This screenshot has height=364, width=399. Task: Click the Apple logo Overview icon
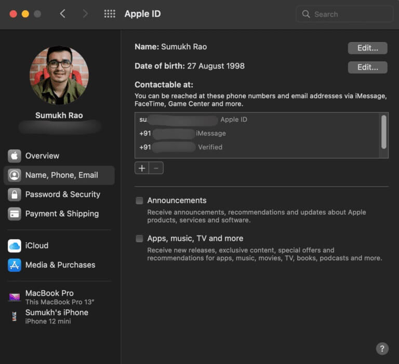pos(15,156)
